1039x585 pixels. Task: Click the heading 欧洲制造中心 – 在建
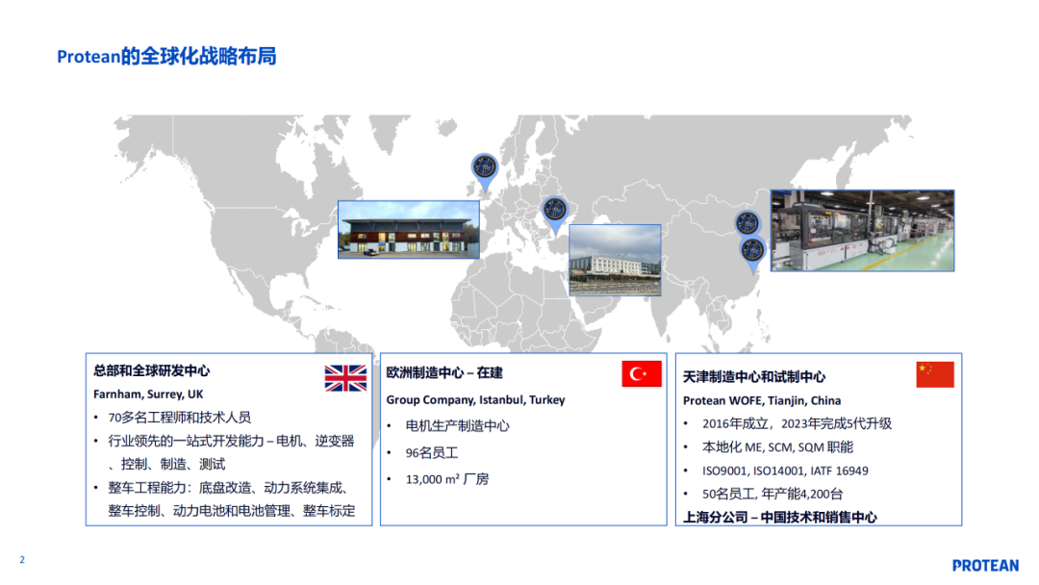pos(444,373)
